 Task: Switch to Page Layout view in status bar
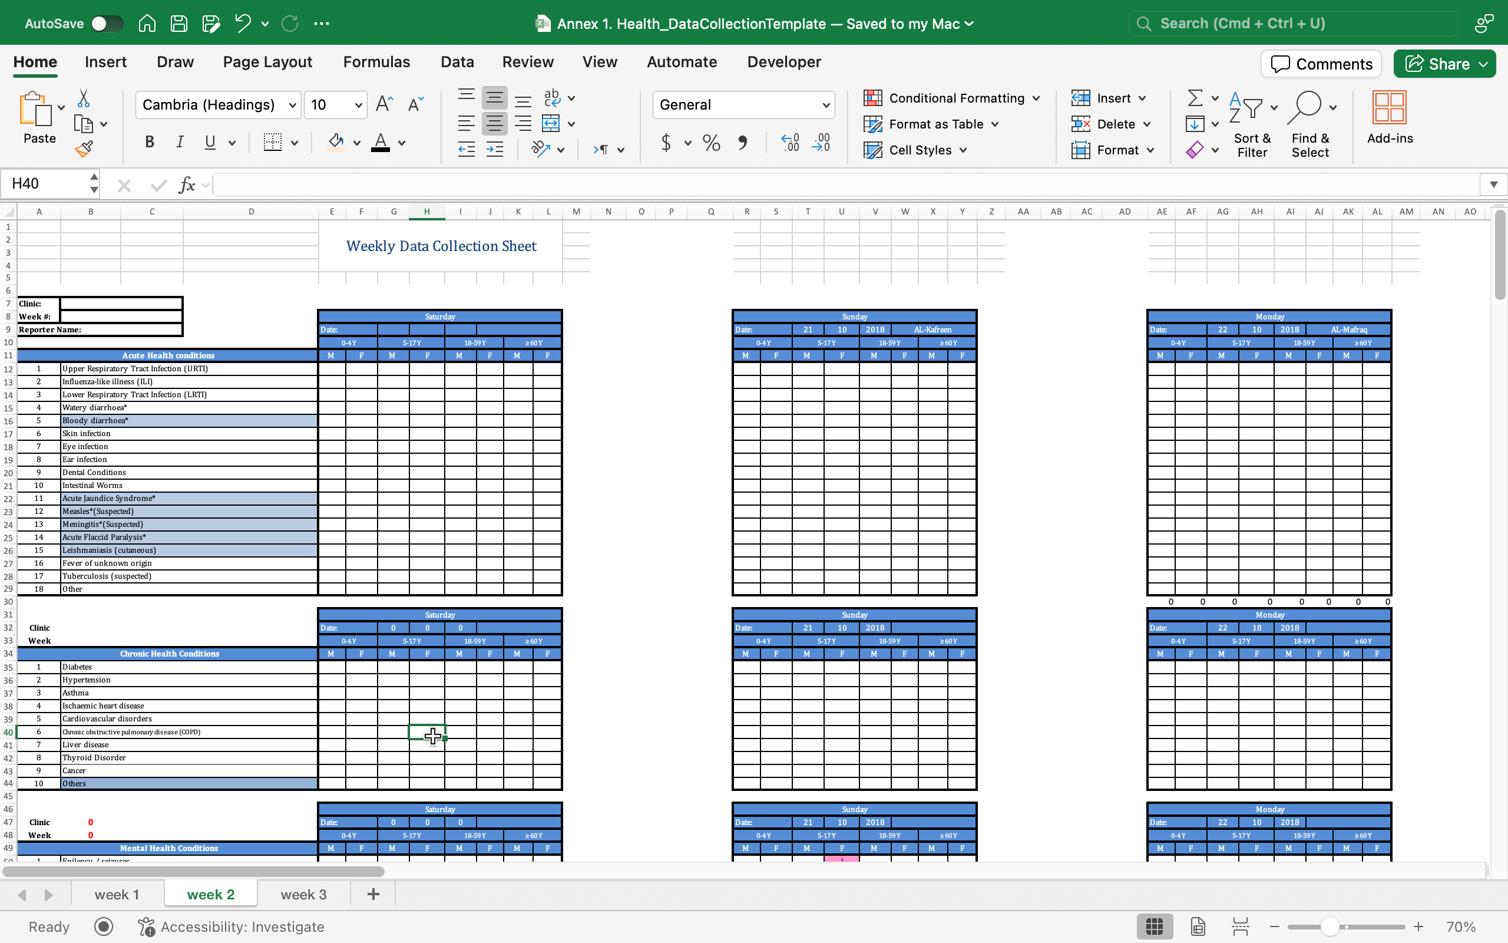coord(1197,926)
